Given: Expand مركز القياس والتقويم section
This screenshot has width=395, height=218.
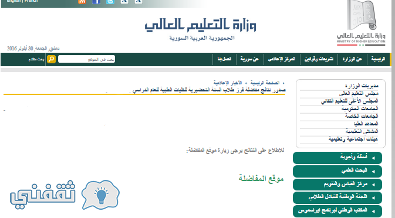Looking at the screenshot, I should point(337,185).
